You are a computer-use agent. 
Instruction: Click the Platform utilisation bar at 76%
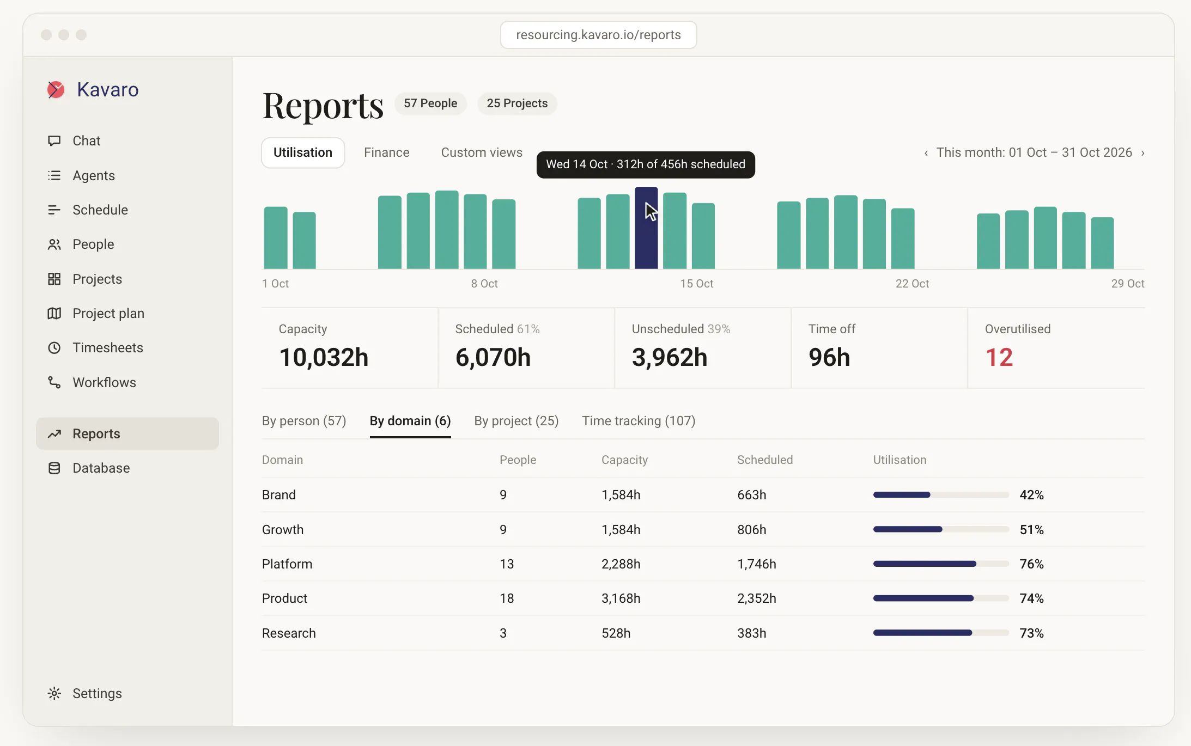(x=941, y=564)
